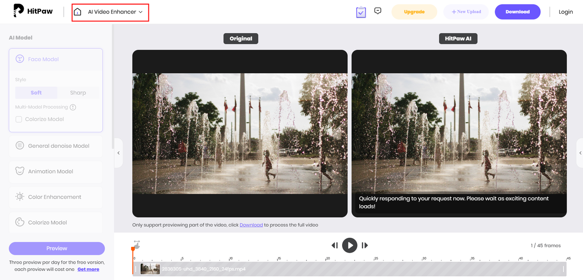The width and height of the screenshot is (583, 280).
Task: Click the orange playhead marker
Action: coord(133,249)
